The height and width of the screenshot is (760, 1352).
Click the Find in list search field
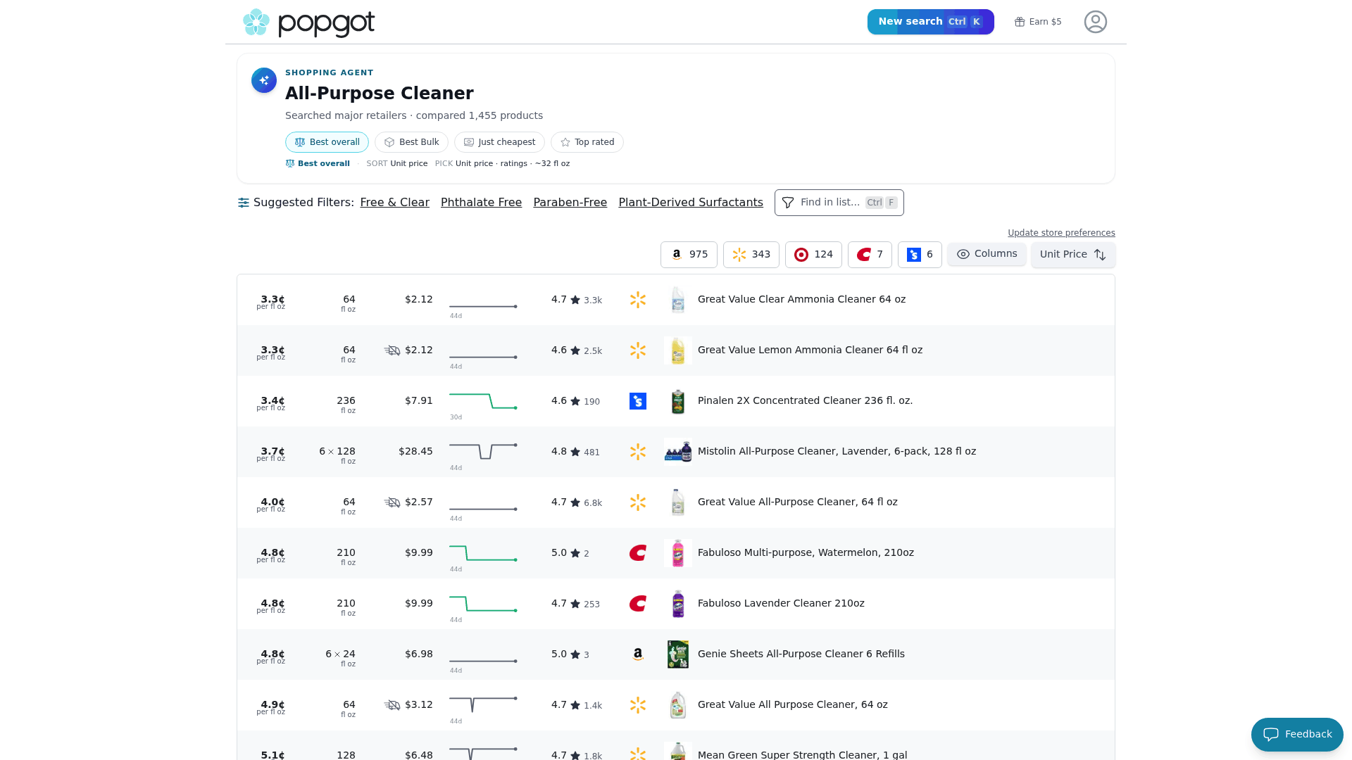coord(839,203)
